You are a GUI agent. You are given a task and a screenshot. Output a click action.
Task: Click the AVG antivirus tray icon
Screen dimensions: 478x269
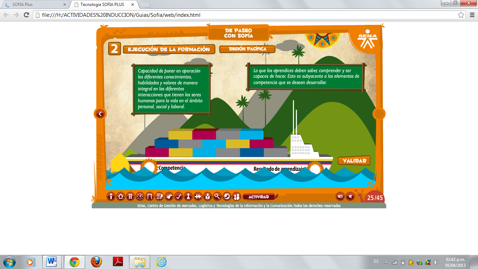tap(428, 262)
